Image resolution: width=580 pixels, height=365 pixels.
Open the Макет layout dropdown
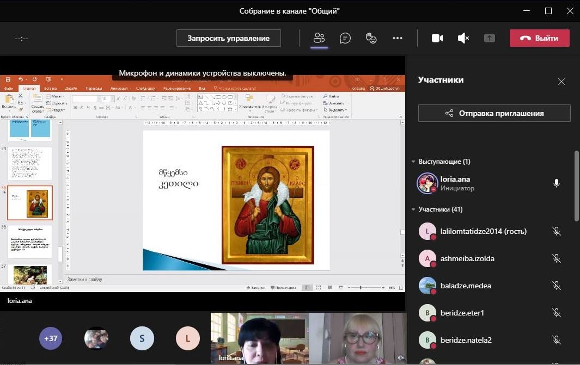(55, 96)
